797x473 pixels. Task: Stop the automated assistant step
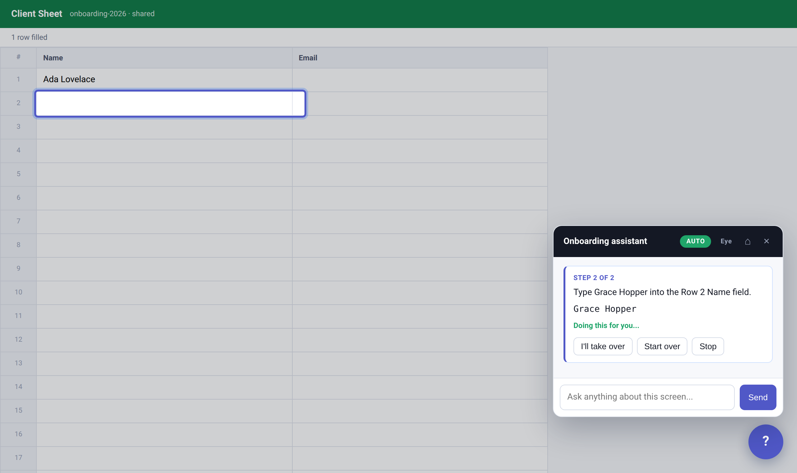pyautogui.click(x=707, y=346)
